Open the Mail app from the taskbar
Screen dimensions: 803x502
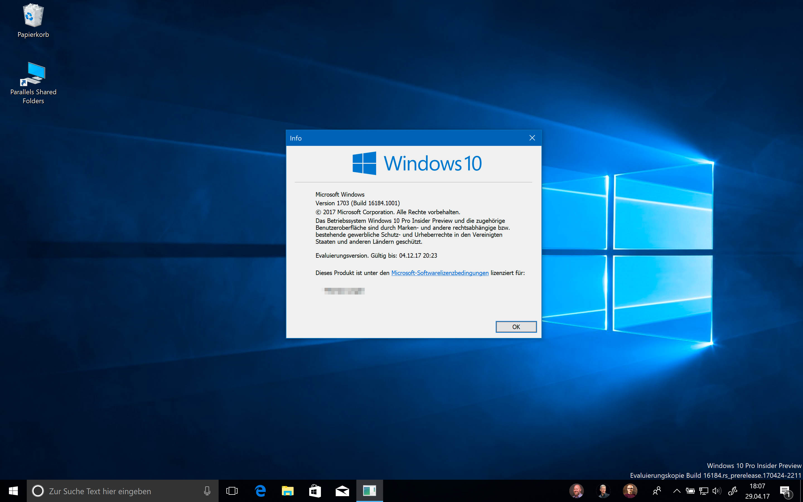pyautogui.click(x=342, y=491)
